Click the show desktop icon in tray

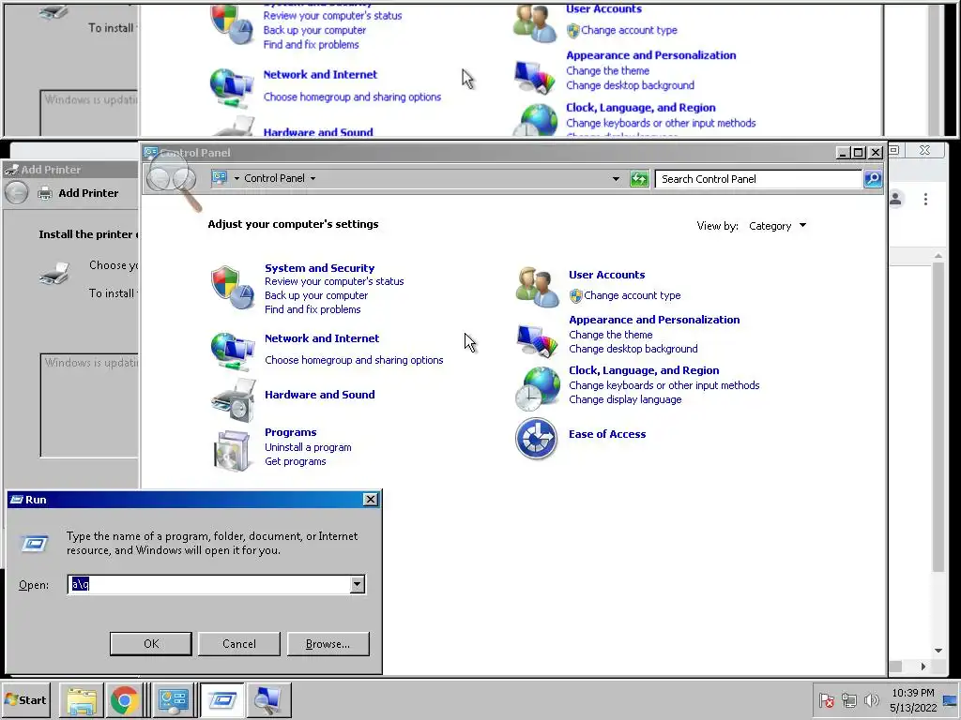pyautogui.click(x=950, y=700)
